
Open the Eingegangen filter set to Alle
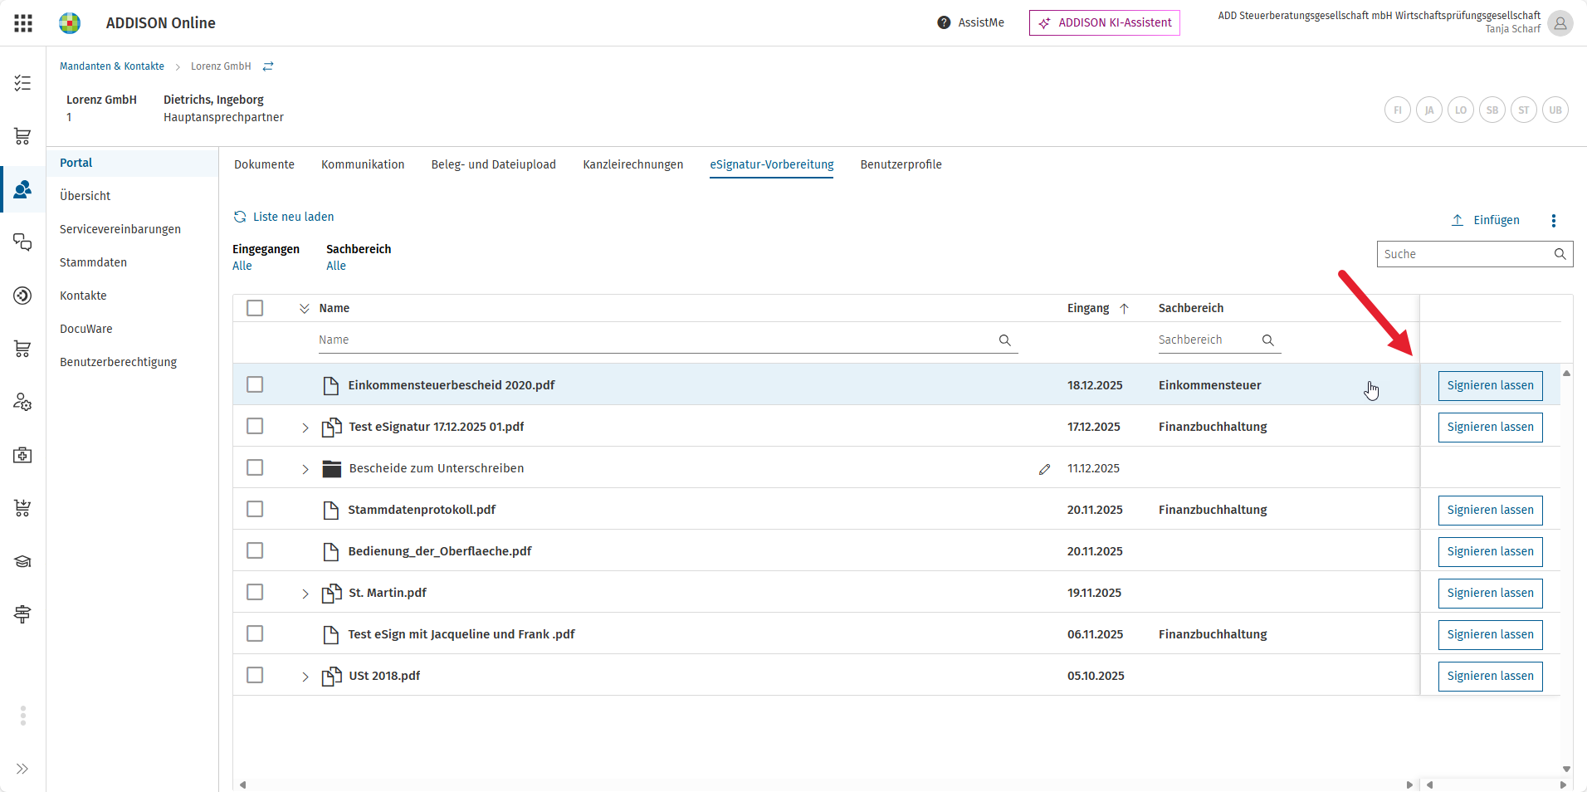pos(242,266)
